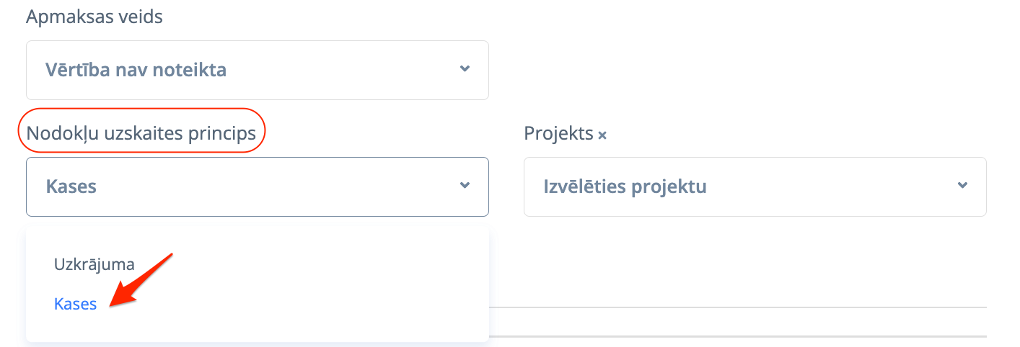Image resolution: width=1020 pixels, height=347 pixels.
Task: Remove the Projekts field with × icon
Action: point(602,135)
